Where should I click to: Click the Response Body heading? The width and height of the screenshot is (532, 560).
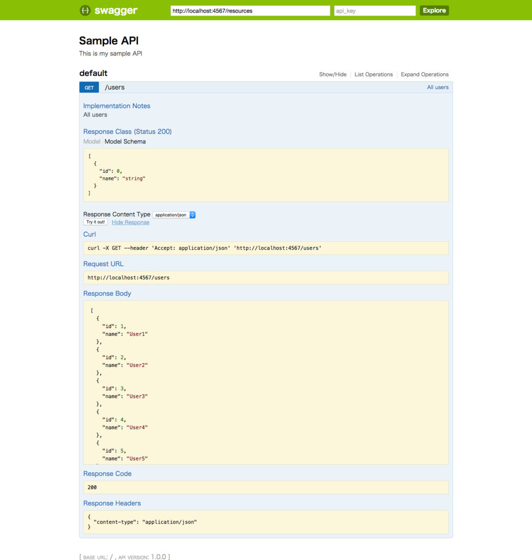click(x=107, y=293)
